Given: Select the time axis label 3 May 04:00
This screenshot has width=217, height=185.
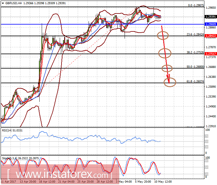Looking at the screenshot, I should (124, 181).
